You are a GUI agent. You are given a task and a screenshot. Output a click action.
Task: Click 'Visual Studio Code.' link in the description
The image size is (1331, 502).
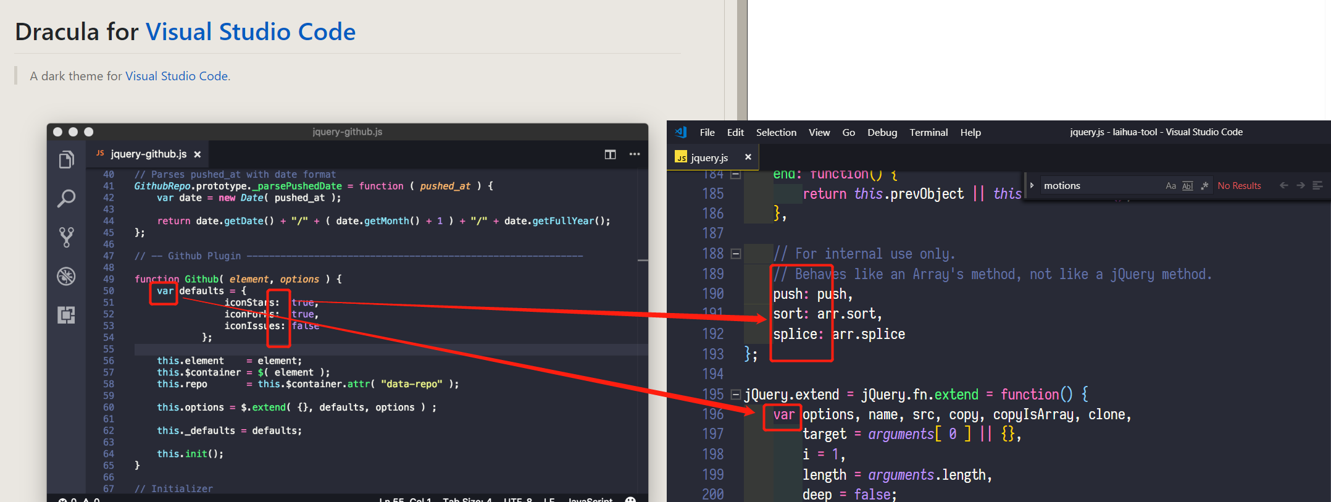pos(178,76)
